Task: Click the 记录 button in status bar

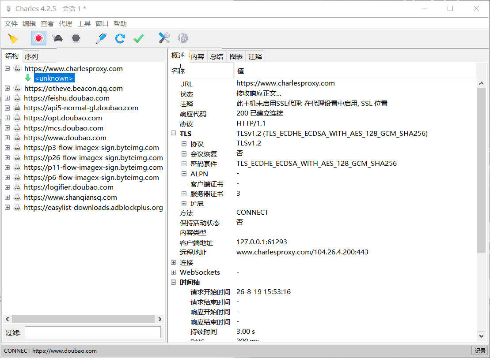Action: point(480,351)
